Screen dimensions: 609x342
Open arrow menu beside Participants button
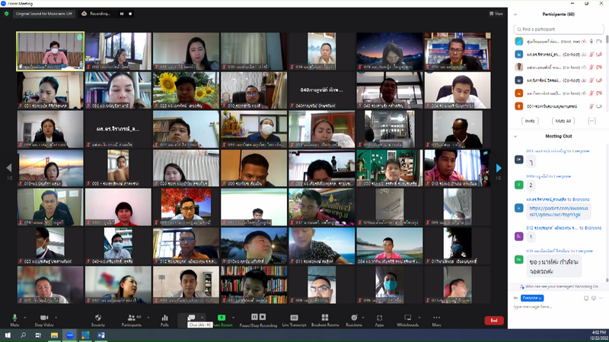click(x=148, y=318)
